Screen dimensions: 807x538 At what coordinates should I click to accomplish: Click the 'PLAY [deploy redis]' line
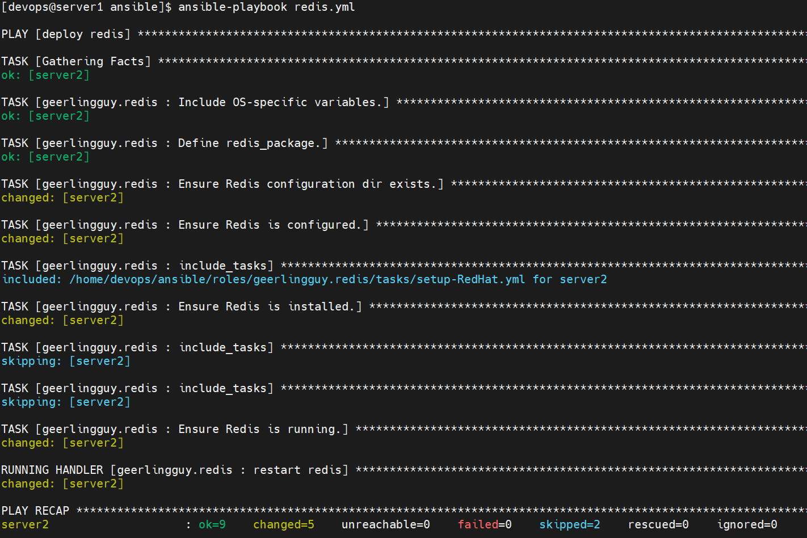pos(66,34)
